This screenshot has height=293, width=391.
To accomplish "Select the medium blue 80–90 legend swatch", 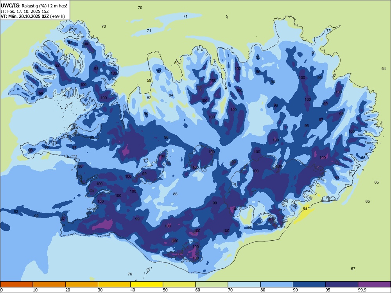I will (277, 284).
